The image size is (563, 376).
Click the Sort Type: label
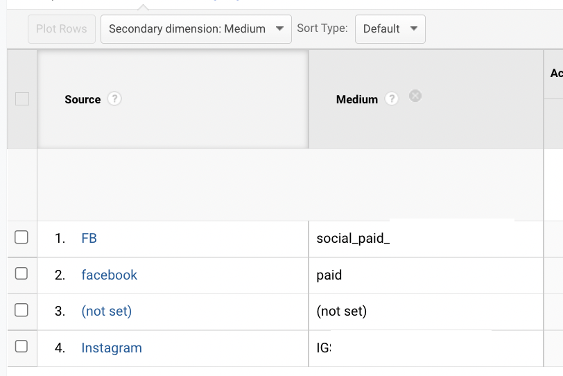[322, 28]
